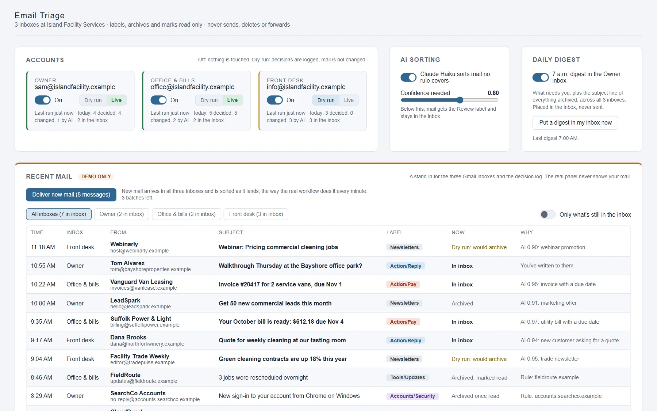The image size is (657, 411).
Task: Turn off the Owner account toggle
Action: click(x=43, y=100)
